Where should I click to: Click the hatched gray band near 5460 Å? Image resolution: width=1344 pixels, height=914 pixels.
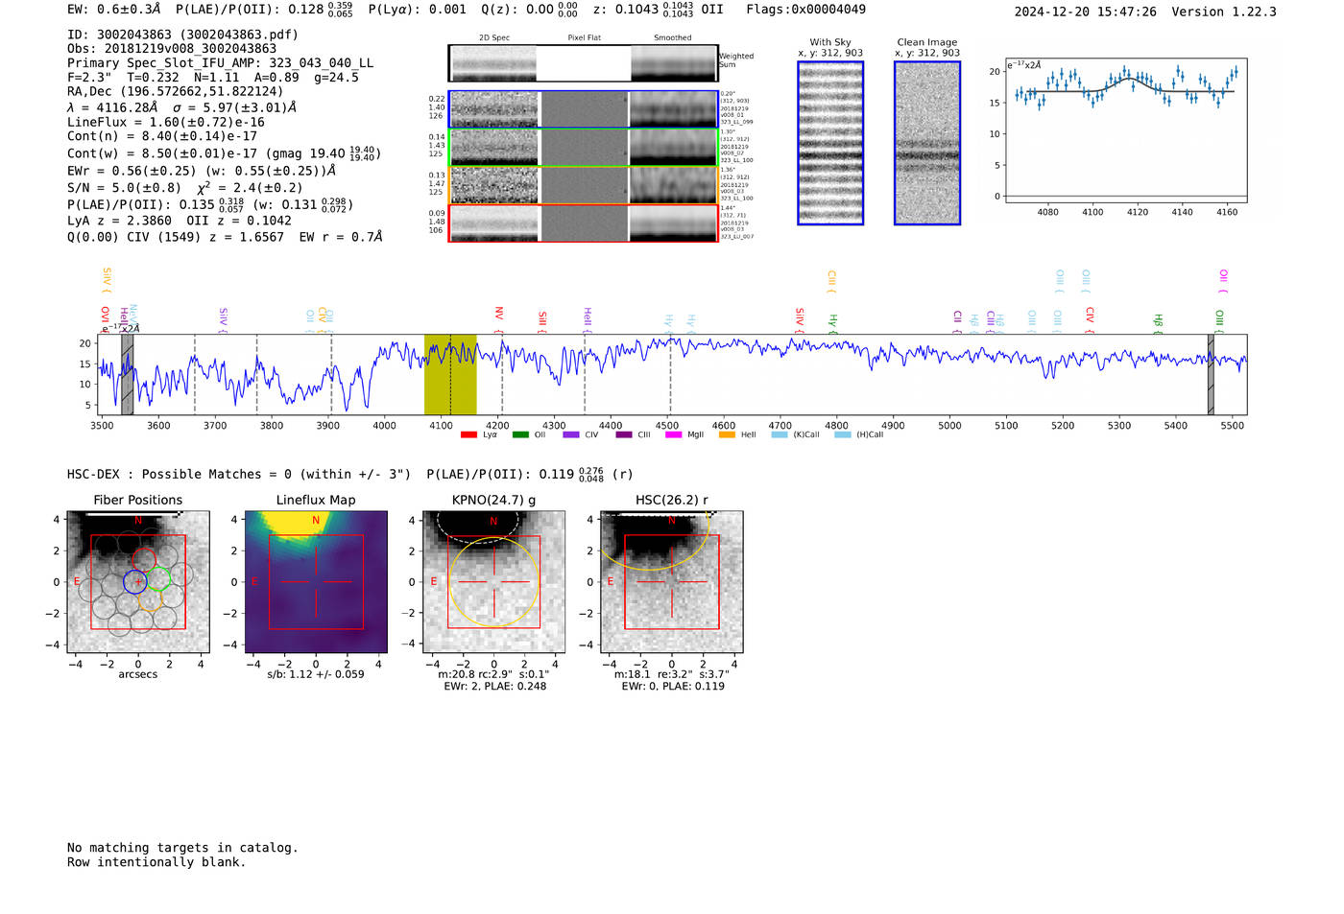pyautogui.click(x=1211, y=374)
